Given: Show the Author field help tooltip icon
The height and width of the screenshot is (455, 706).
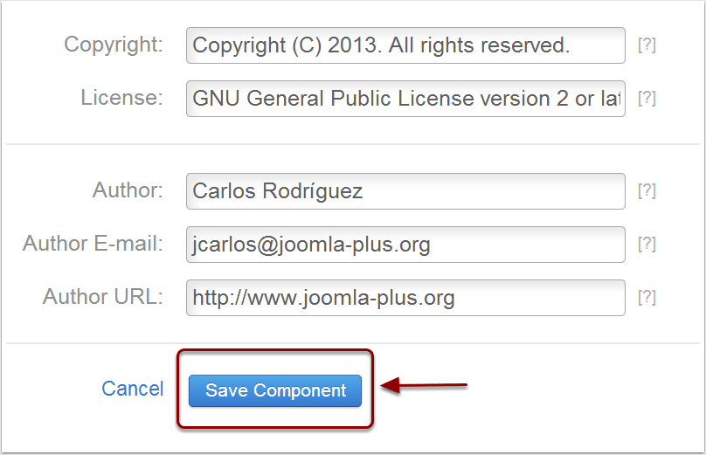Looking at the screenshot, I should tap(647, 191).
